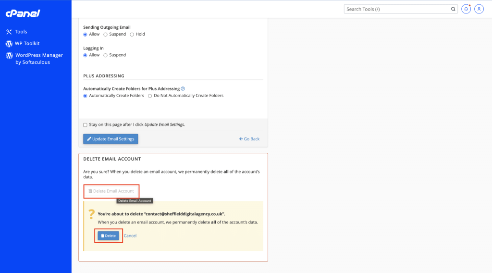Select Allow for Sending Outgoing Email
492x273 pixels.
click(x=85, y=35)
